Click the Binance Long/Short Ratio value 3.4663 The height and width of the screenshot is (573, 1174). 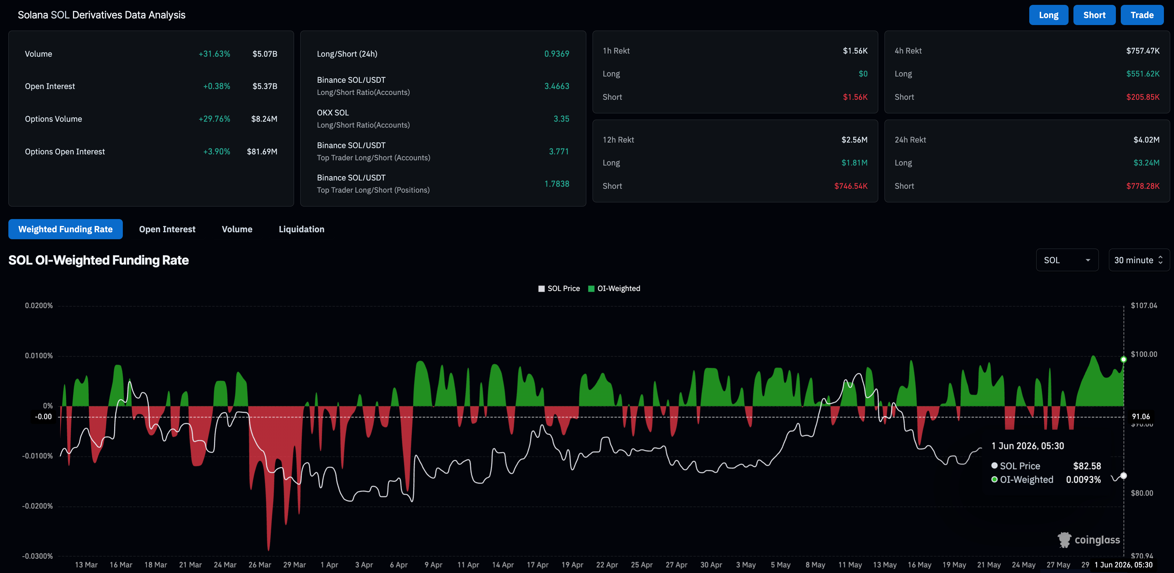(x=556, y=86)
